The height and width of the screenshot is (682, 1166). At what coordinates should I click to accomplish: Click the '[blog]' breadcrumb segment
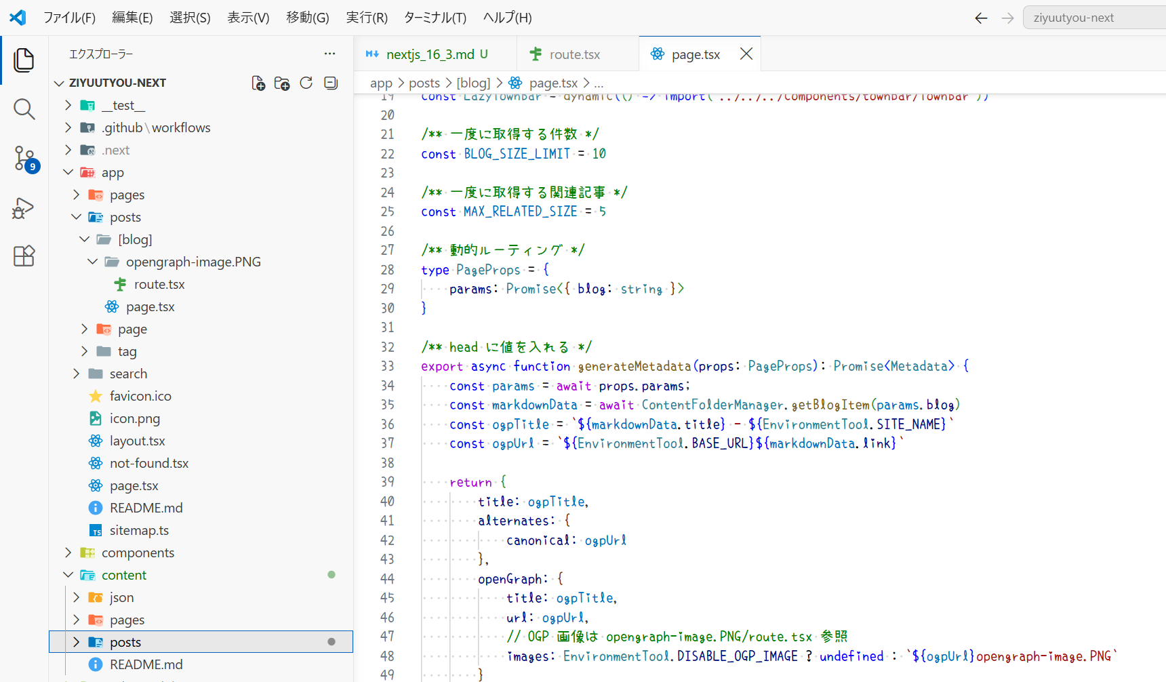(x=473, y=83)
